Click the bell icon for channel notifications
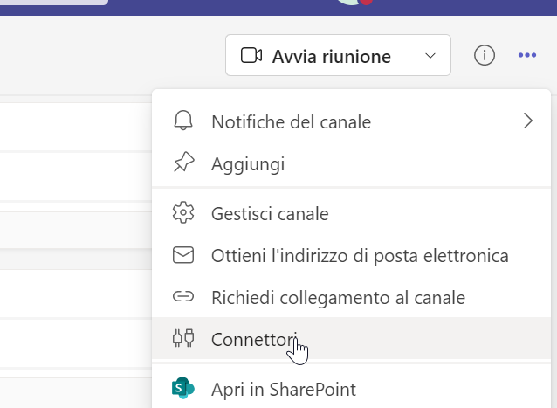This screenshot has width=557, height=408. click(183, 121)
